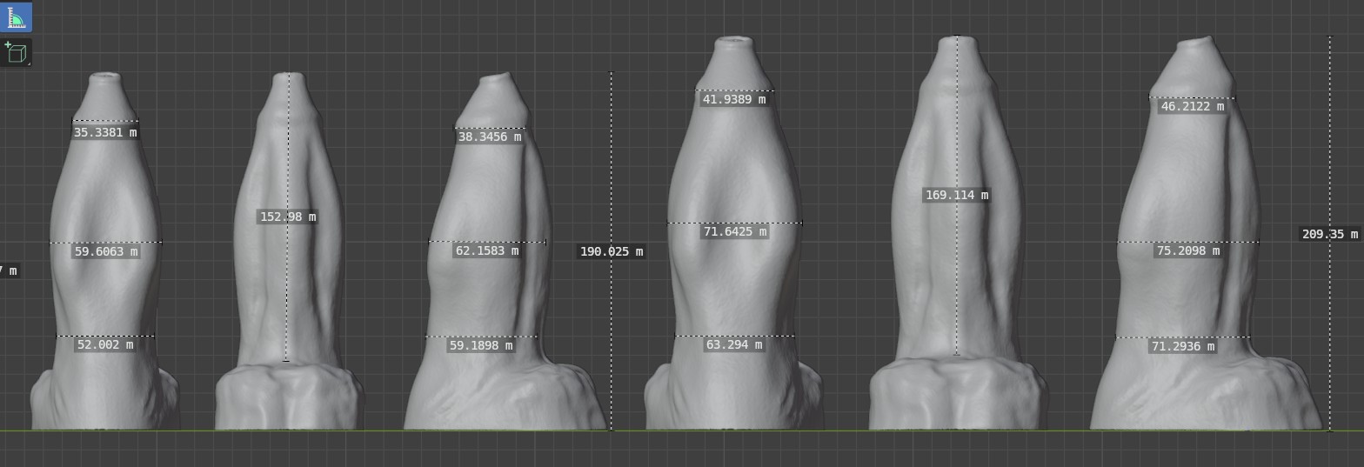Click the 52.002 m measurement label

[x=105, y=345]
